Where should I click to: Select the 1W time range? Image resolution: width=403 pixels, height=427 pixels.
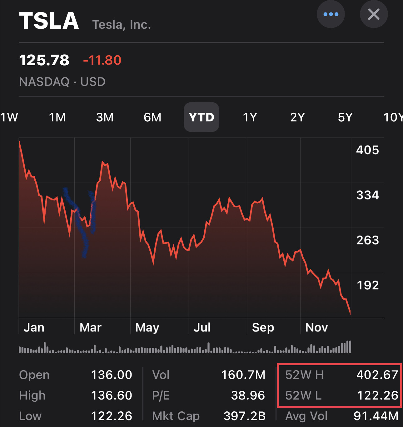[9, 117]
